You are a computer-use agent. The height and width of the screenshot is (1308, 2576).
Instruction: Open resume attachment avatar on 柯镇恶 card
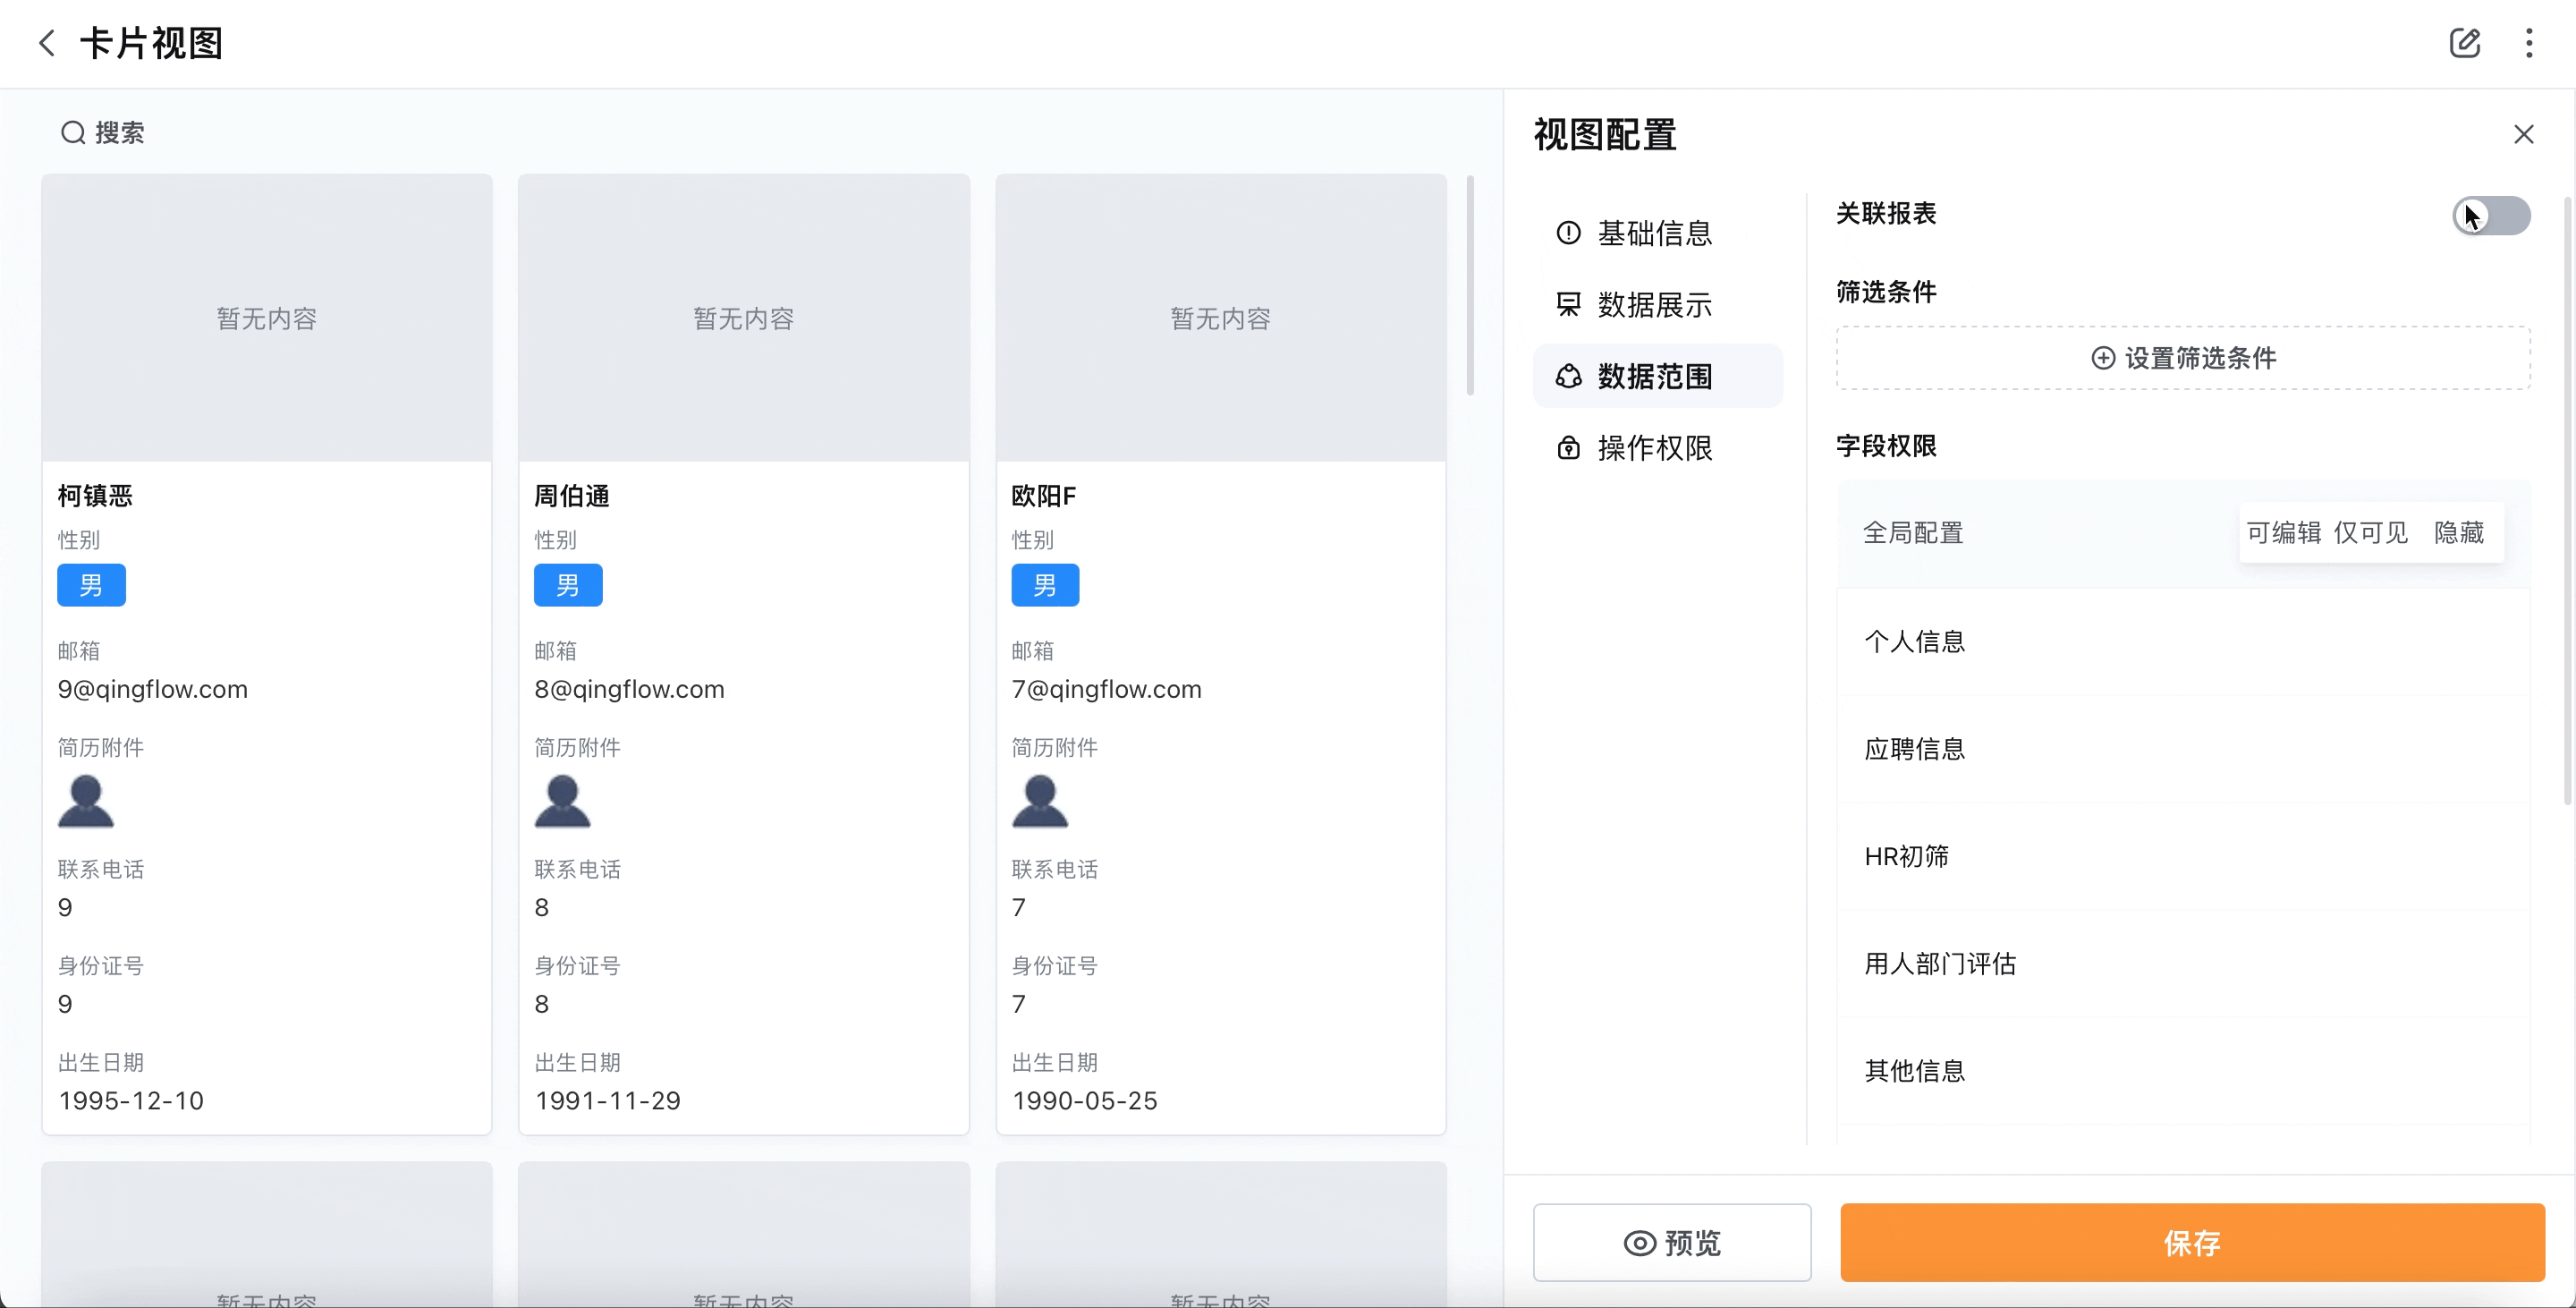[86, 802]
